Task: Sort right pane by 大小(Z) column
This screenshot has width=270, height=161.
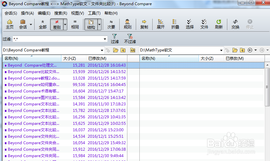Action: (x=211, y=59)
